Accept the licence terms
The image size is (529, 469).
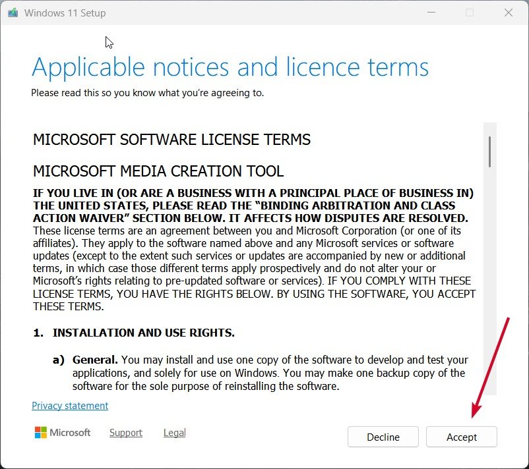coord(461,437)
